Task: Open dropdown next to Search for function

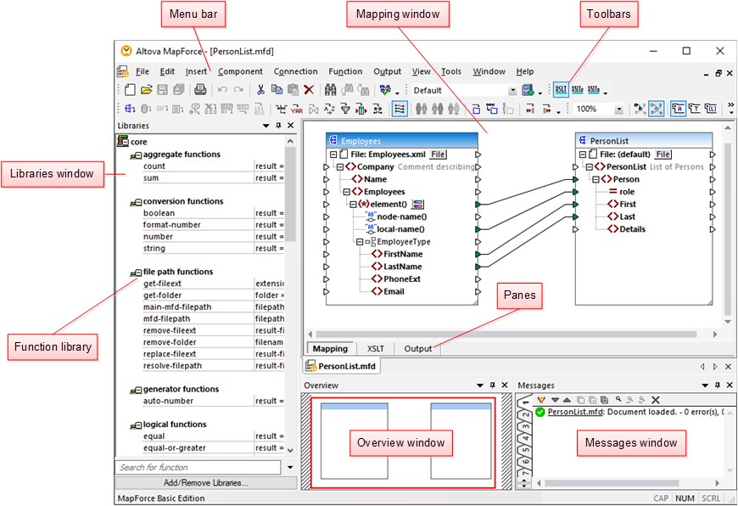Action: (x=290, y=467)
